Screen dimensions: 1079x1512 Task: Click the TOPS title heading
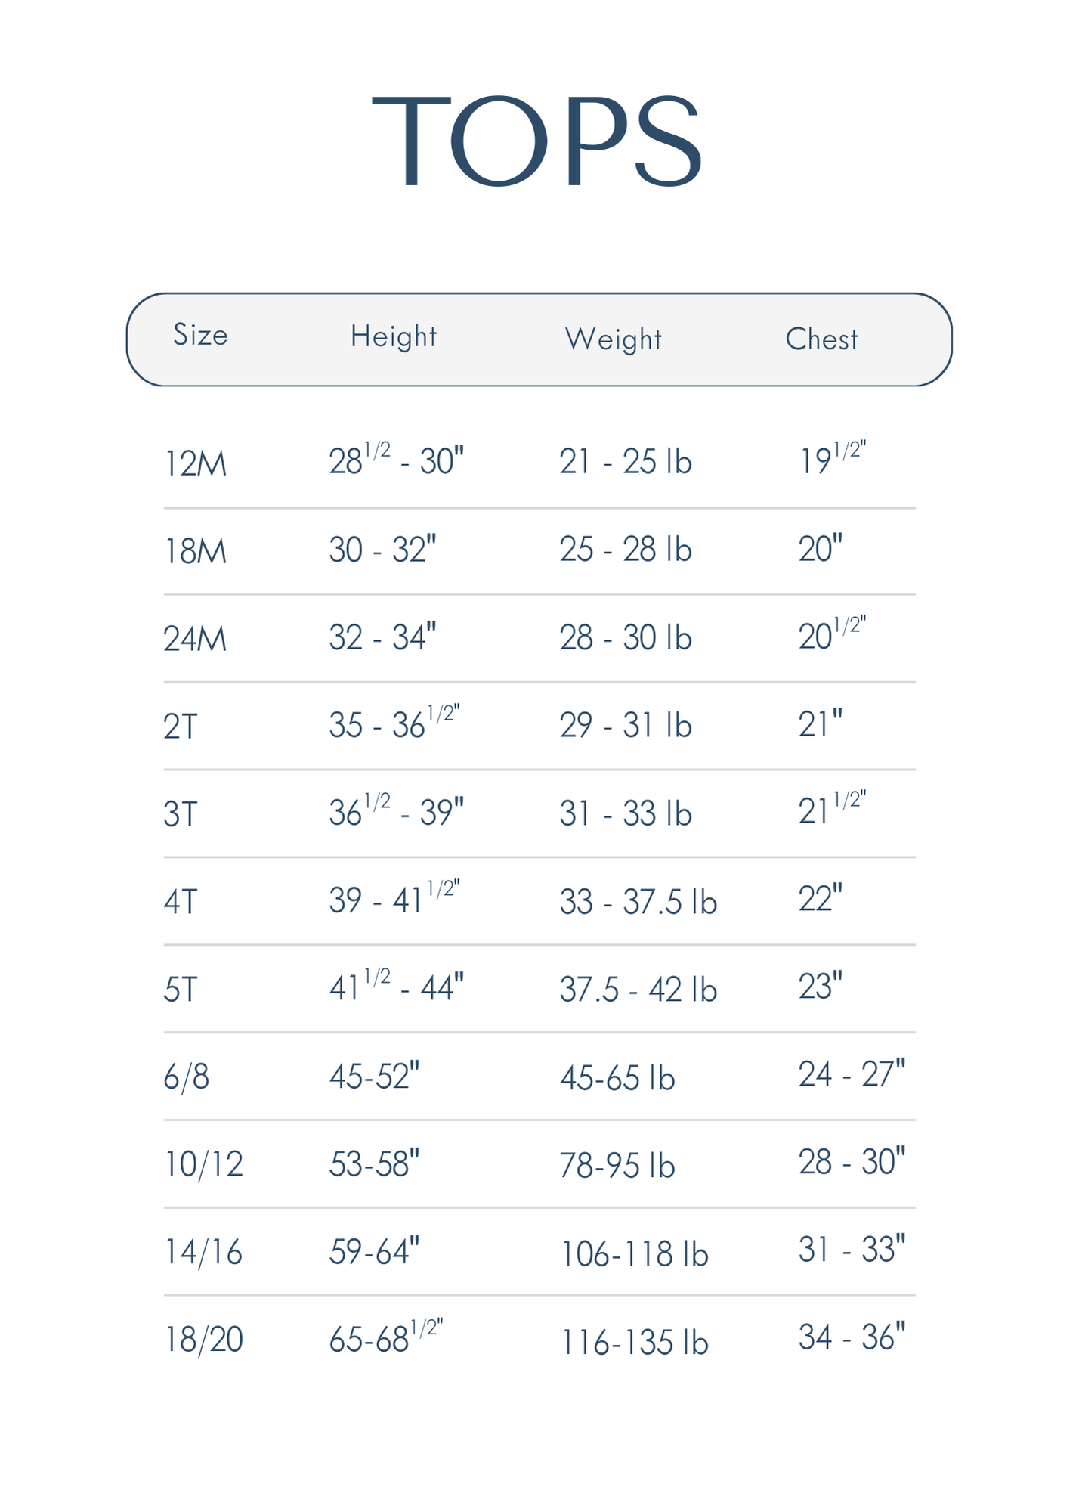tap(537, 141)
